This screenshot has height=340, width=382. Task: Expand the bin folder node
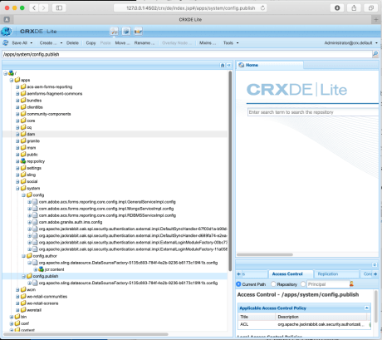click(x=12, y=317)
